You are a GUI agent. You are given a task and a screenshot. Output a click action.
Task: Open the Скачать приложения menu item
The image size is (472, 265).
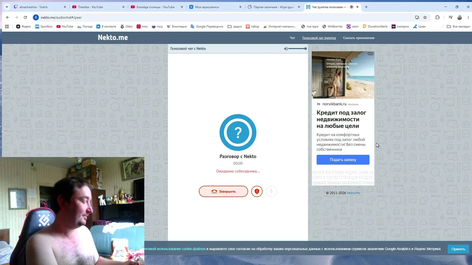(359, 38)
